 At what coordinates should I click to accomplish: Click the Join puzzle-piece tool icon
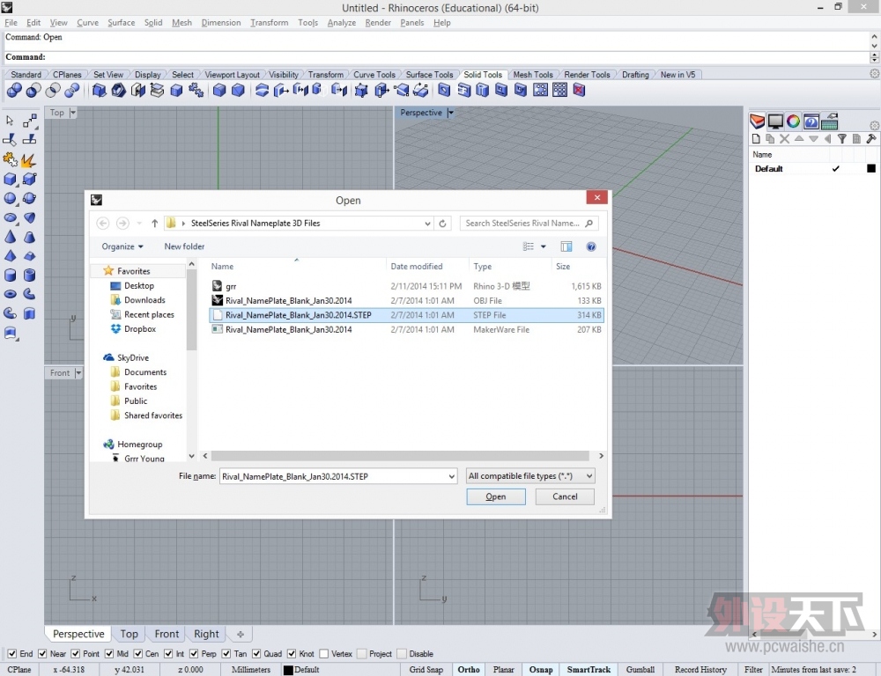pyautogui.click(x=10, y=160)
